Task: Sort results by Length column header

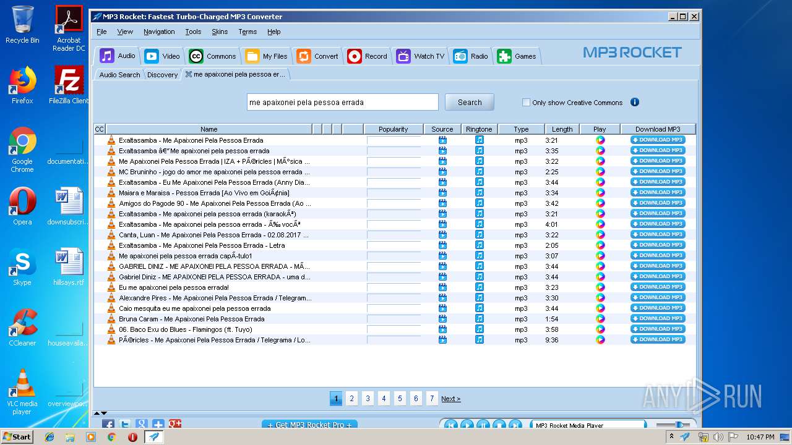Action: coord(562,129)
